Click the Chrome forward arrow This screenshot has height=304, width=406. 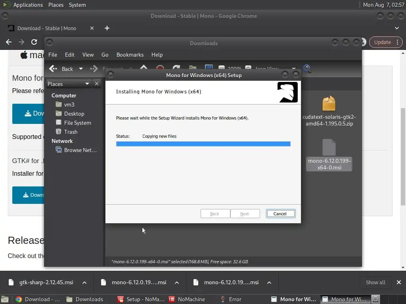[x=21, y=42]
